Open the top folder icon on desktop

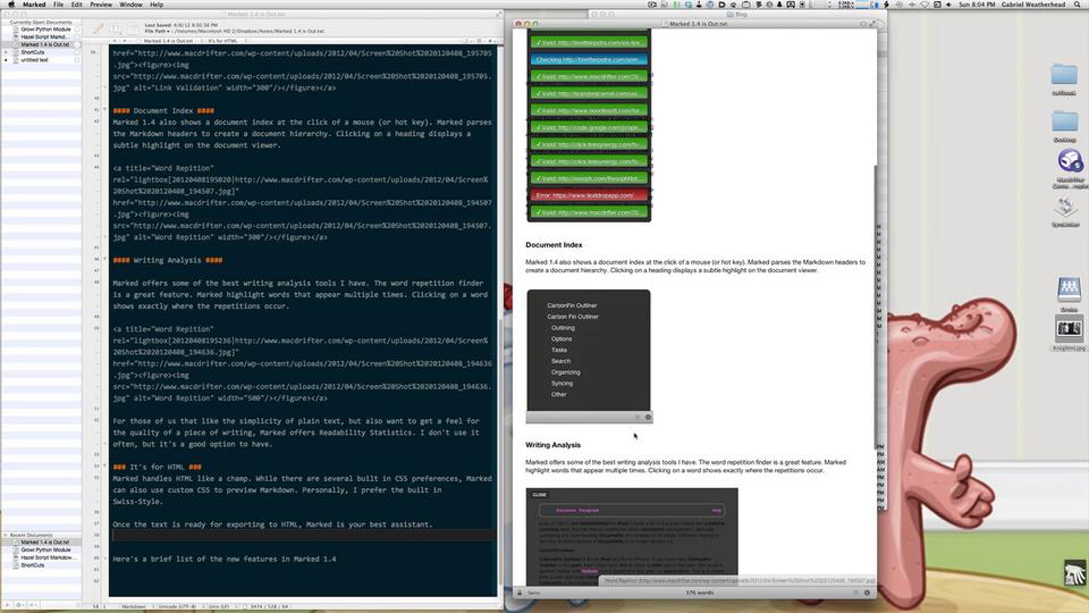1064,75
